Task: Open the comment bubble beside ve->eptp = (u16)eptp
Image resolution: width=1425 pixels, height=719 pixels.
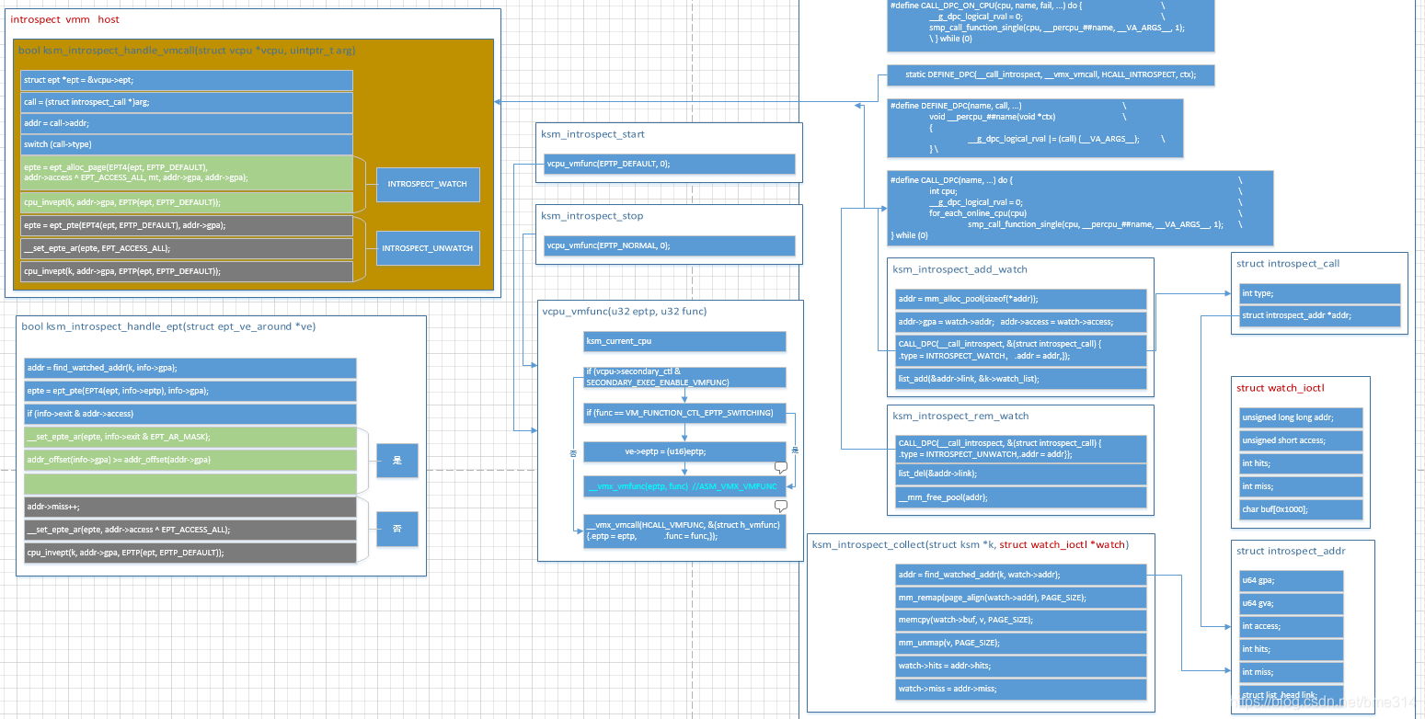Action: [x=781, y=467]
